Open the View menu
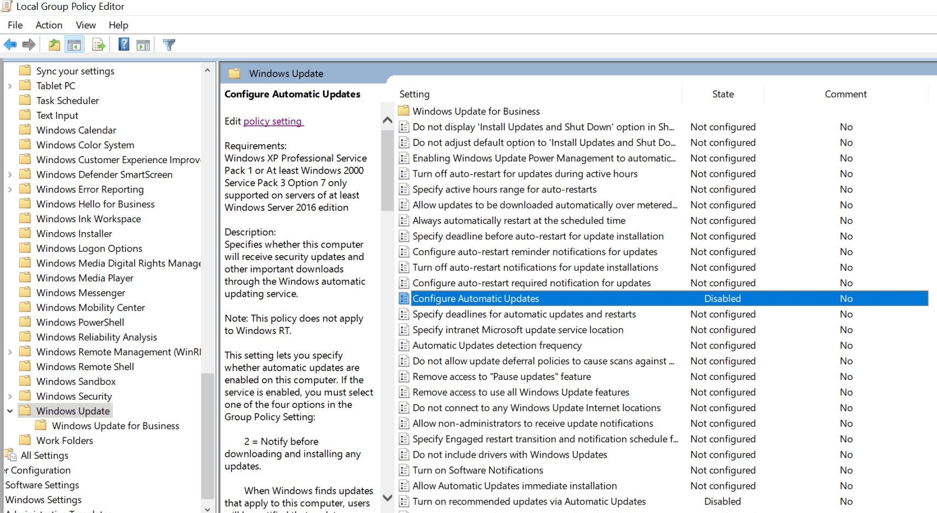 click(x=85, y=25)
